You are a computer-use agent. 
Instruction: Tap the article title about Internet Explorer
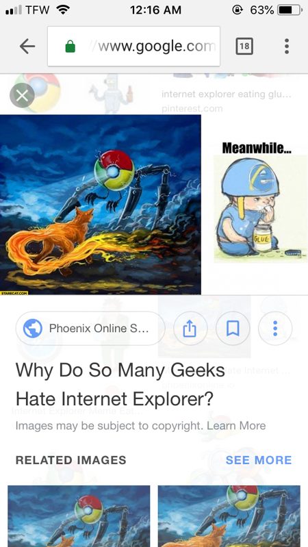pyautogui.click(x=120, y=384)
